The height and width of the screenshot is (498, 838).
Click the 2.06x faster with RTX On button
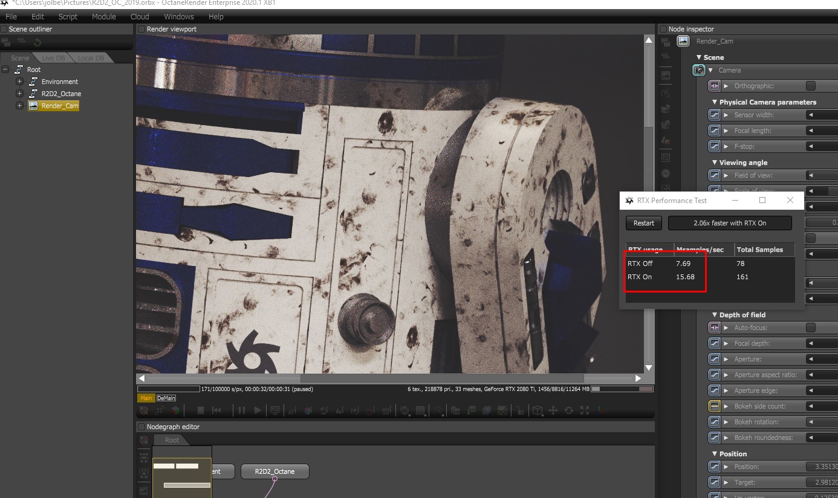[x=730, y=223]
